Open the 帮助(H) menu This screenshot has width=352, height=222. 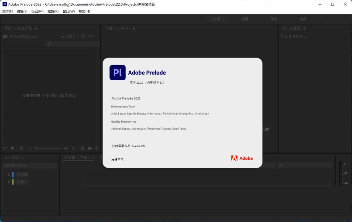click(x=84, y=11)
